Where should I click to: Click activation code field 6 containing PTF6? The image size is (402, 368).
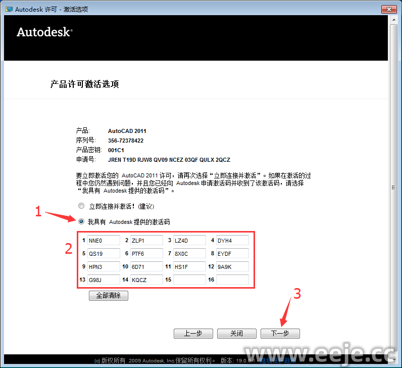(146, 253)
